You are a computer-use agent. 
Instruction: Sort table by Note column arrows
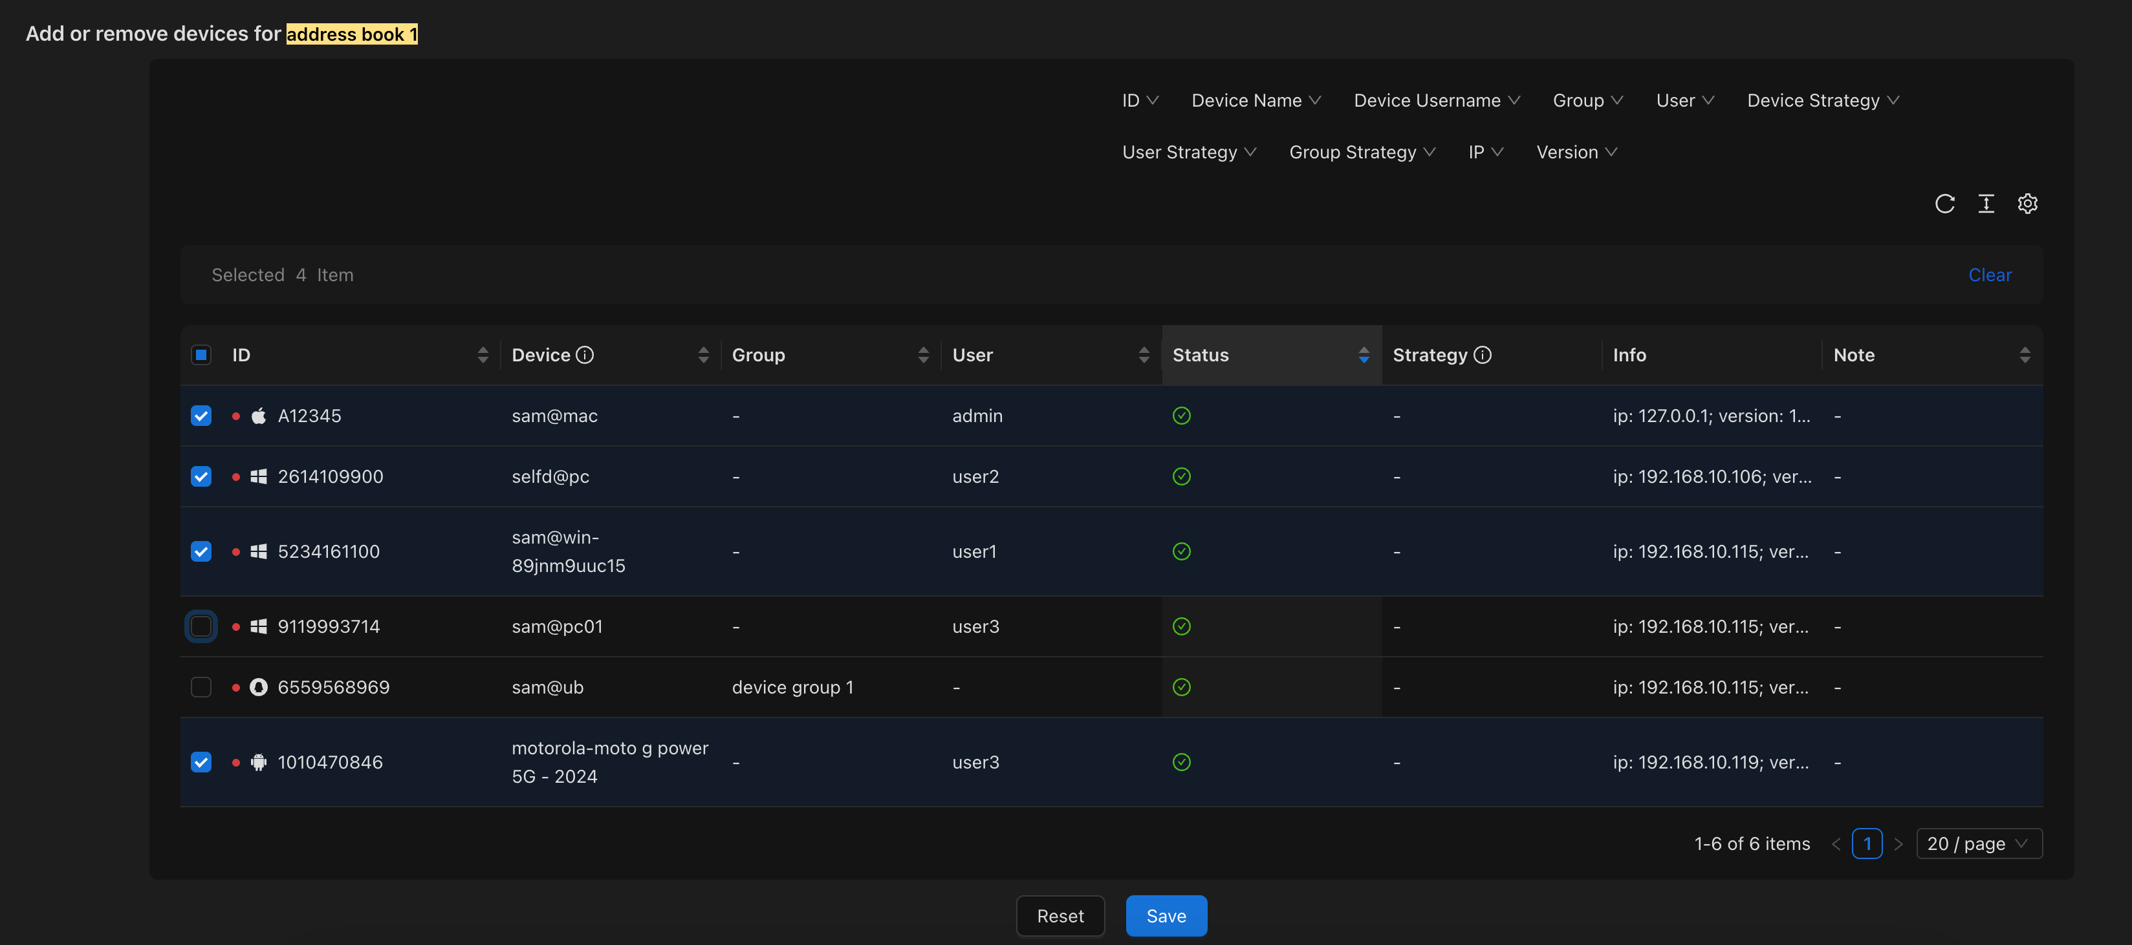(x=2025, y=355)
